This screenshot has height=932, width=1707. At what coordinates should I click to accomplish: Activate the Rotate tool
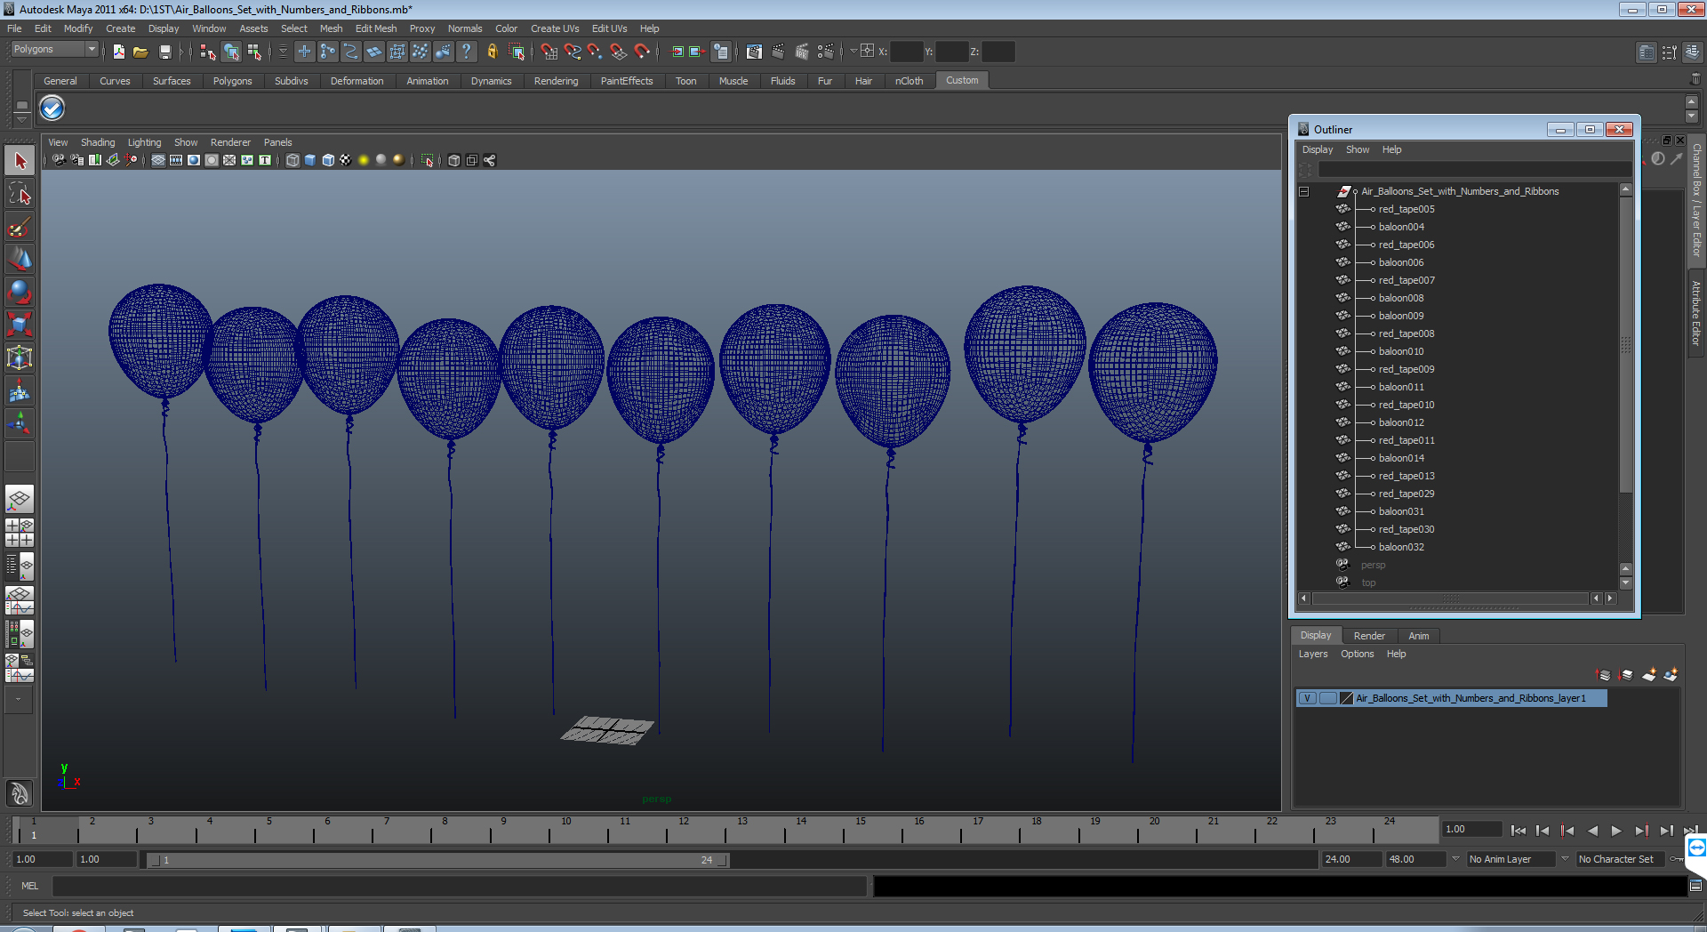click(x=20, y=292)
